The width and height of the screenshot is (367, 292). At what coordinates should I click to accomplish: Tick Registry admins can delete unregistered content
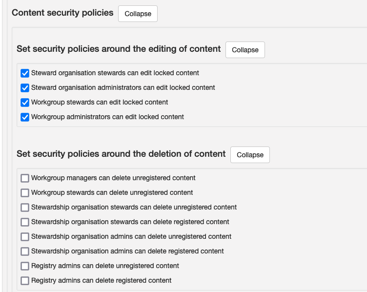pos(25,266)
